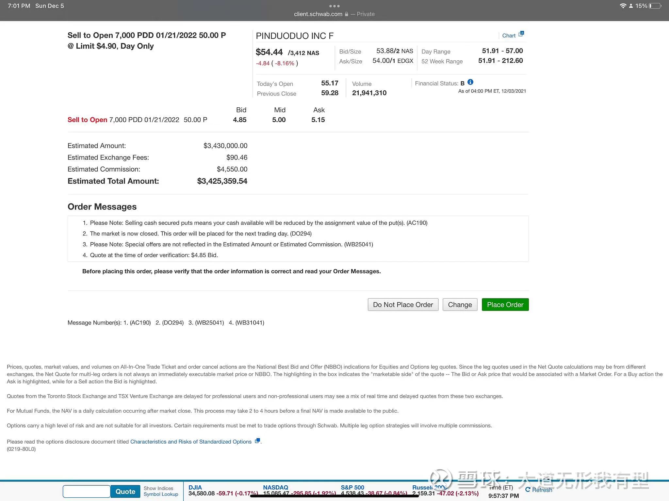Viewport: 669px width, 501px height.
Task: Click the NASDAQ index ticker
Action: (x=275, y=487)
